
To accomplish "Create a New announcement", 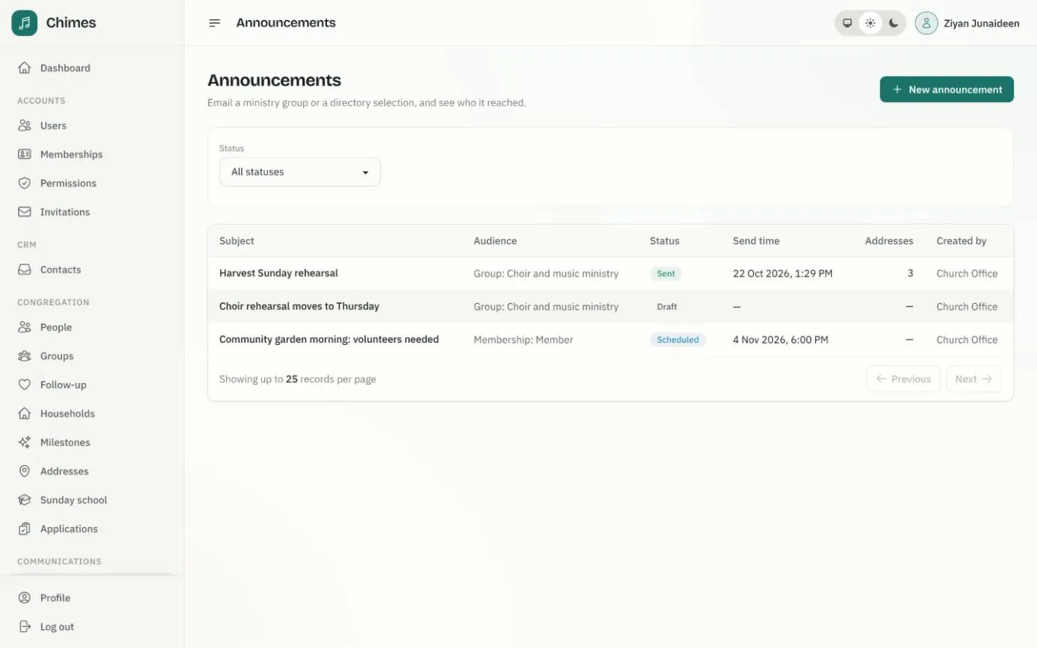I will tap(947, 90).
